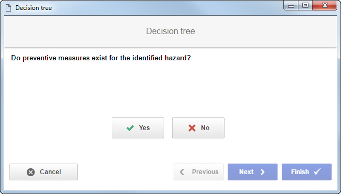Close the Decision tree window

[325, 6]
